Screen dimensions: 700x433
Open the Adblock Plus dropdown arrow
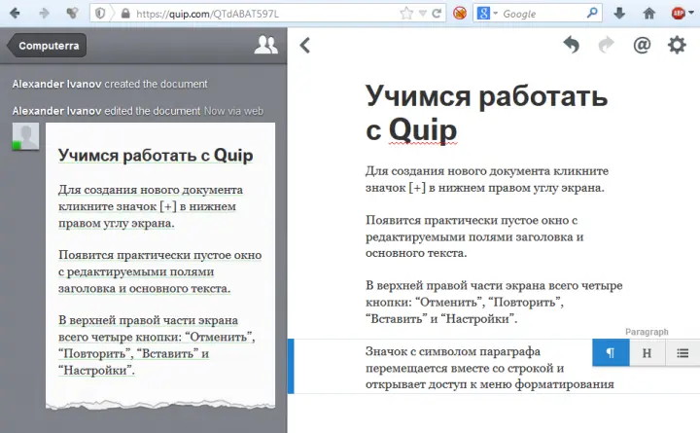click(691, 13)
